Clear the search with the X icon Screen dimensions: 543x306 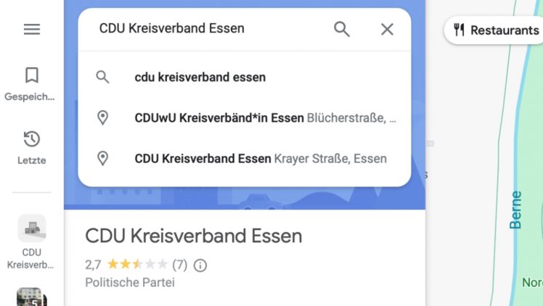[x=387, y=29]
